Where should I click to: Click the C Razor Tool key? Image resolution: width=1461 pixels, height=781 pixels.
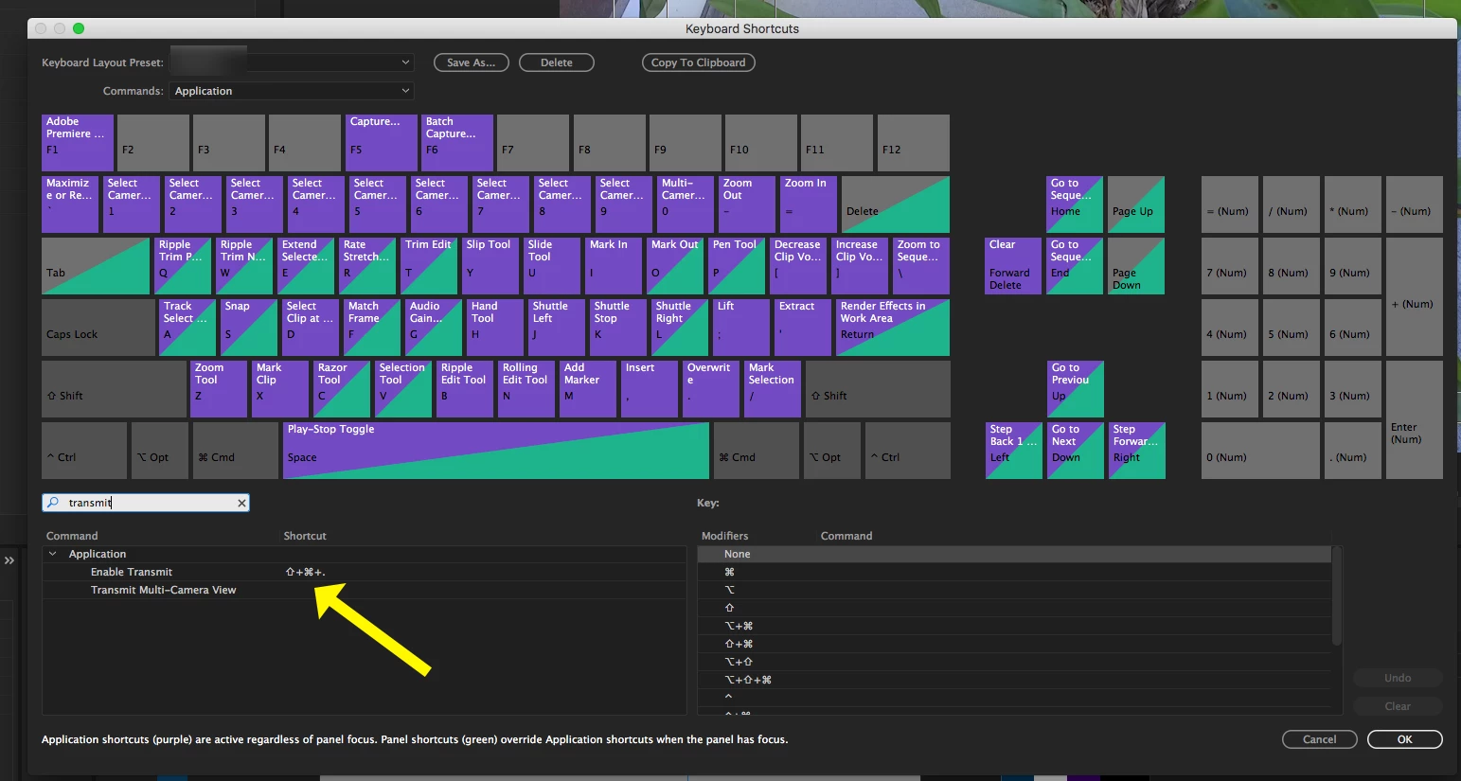(x=342, y=388)
